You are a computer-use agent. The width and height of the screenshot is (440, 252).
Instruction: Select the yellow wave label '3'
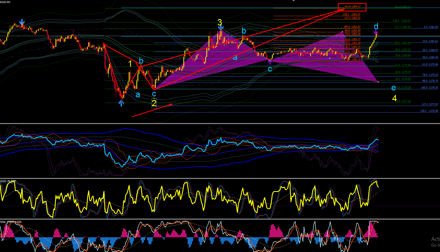tap(220, 22)
